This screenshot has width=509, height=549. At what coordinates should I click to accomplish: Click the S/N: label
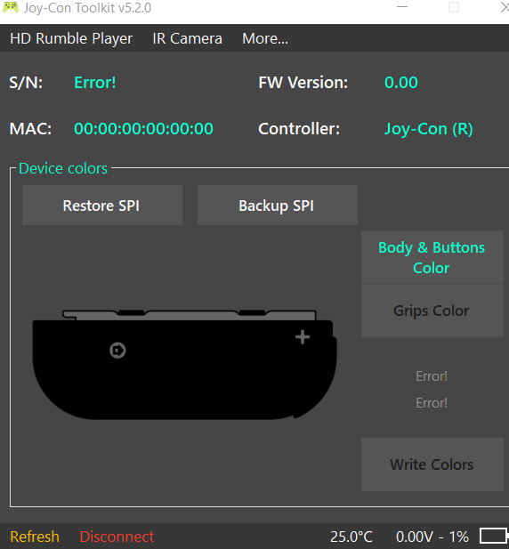(x=26, y=83)
